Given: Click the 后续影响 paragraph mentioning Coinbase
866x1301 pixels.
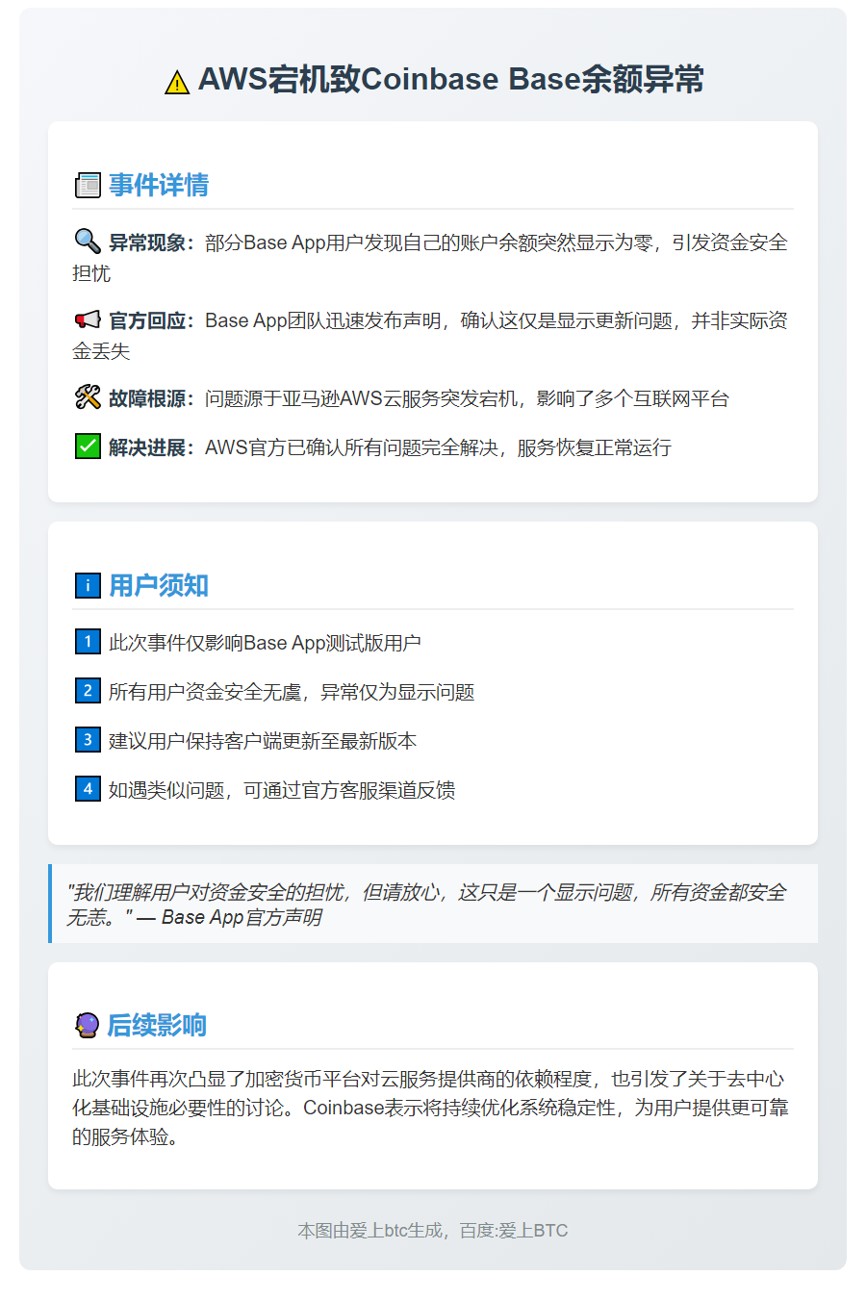Looking at the screenshot, I should pyautogui.click(x=430, y=1108).
